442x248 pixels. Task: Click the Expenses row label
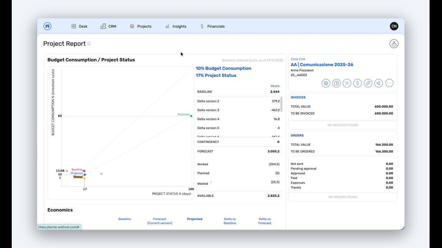click(x=298, y=183)
